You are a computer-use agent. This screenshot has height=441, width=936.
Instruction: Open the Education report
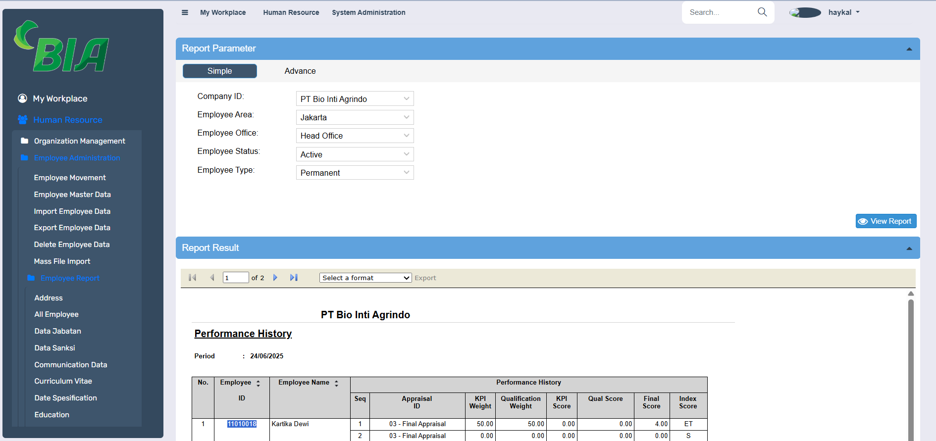tap(52, 415)
